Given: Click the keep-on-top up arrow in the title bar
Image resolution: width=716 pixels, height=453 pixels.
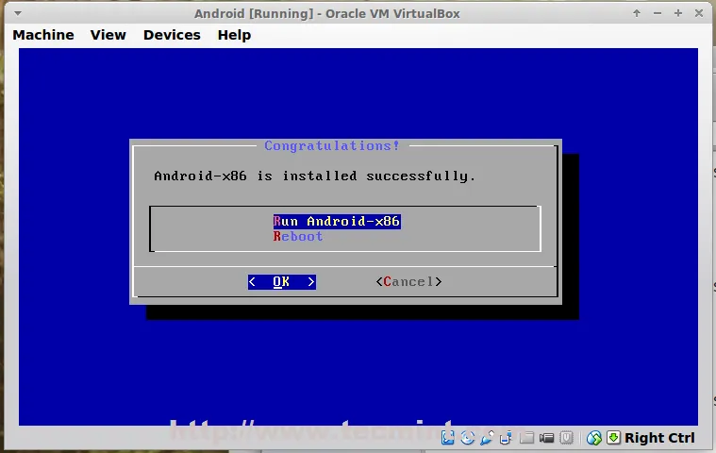Looking at the screenshot, I should 637,13.
